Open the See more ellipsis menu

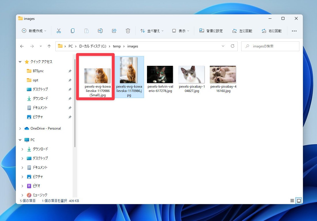click(x=294, y=31)
